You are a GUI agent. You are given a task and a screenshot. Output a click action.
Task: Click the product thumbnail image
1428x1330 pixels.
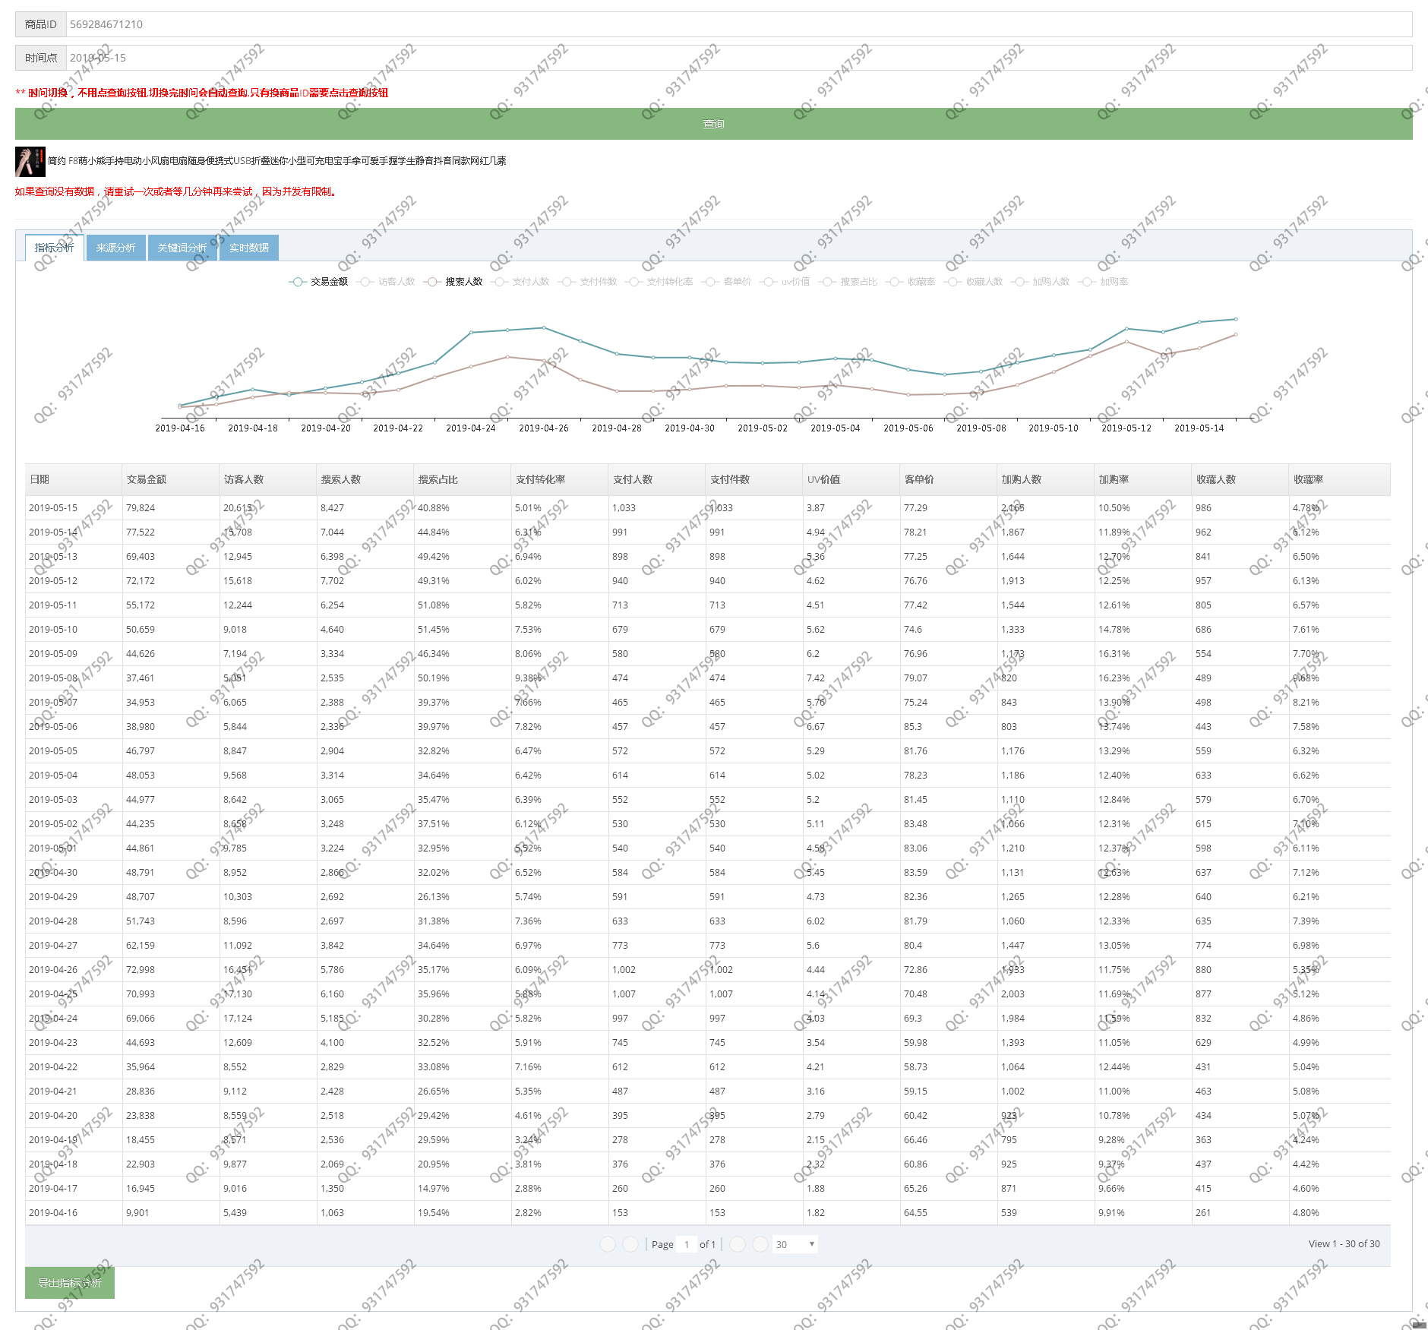(30, 162)
